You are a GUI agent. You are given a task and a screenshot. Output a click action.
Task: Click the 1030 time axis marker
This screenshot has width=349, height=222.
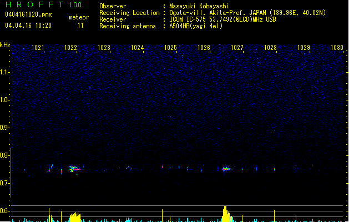point(337,48)
